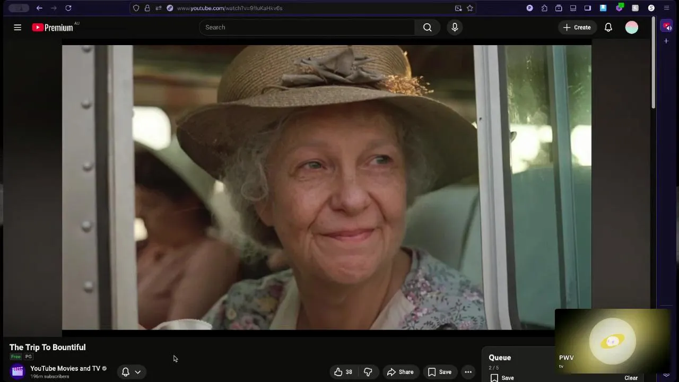Viewport: 679px width, 382px height.
Task: Clear the Queue
Action: click(x=631, y=378)
